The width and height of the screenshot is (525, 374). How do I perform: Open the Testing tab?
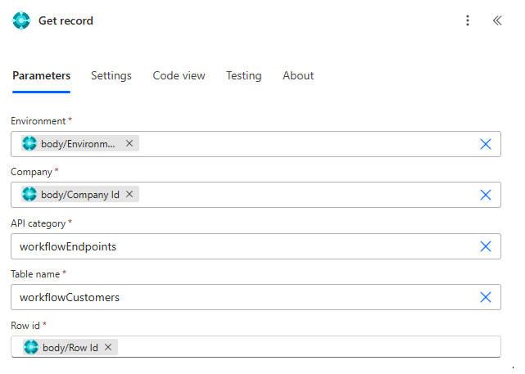click(244, 75)
